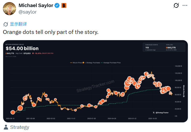Click the person icon beside Strategy
The height and width of the screenshot is (132, 191).
(6, 127)
